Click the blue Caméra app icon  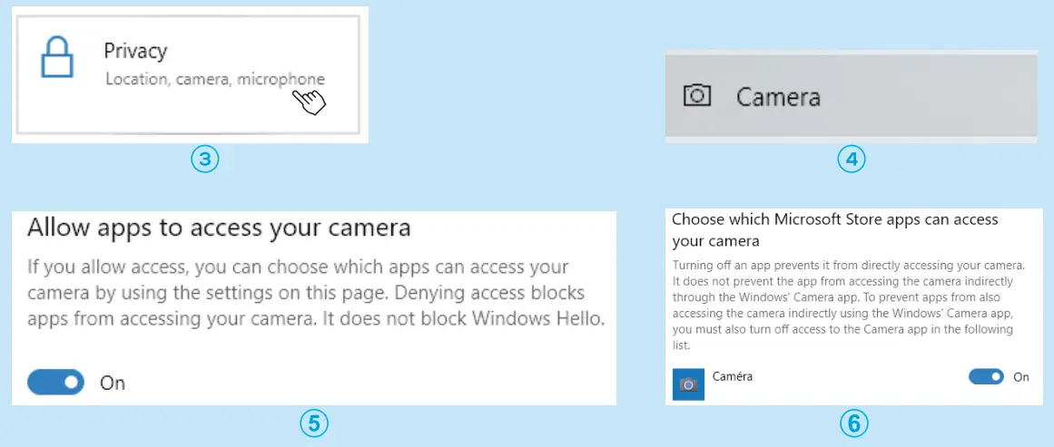[x=688, y=384]
